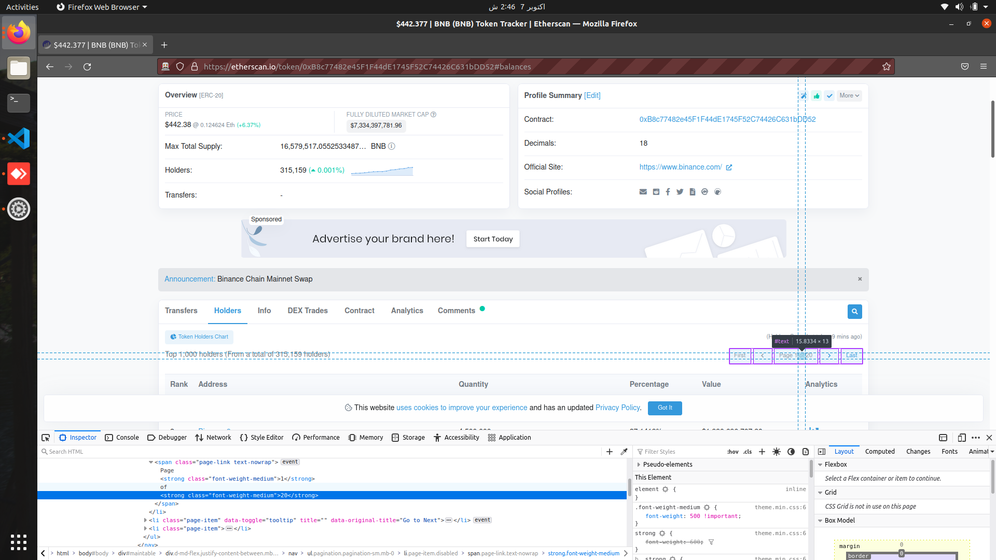Open Visual Studio Code from the dock
The width and height of the screenshot is (996, 560).
click(x=19, y=138)
